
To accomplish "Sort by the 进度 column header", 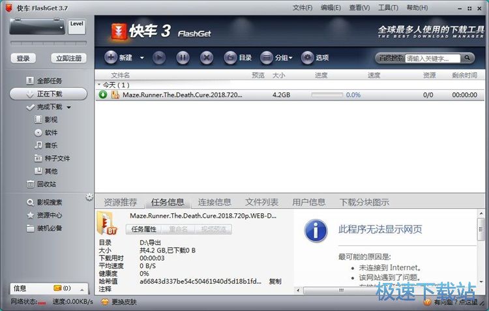I will pos(321,75).
